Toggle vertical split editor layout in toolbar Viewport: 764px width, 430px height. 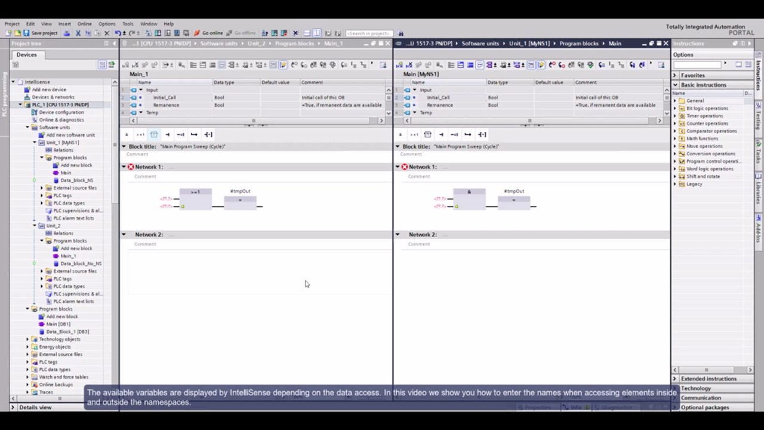tap(317, 33)
